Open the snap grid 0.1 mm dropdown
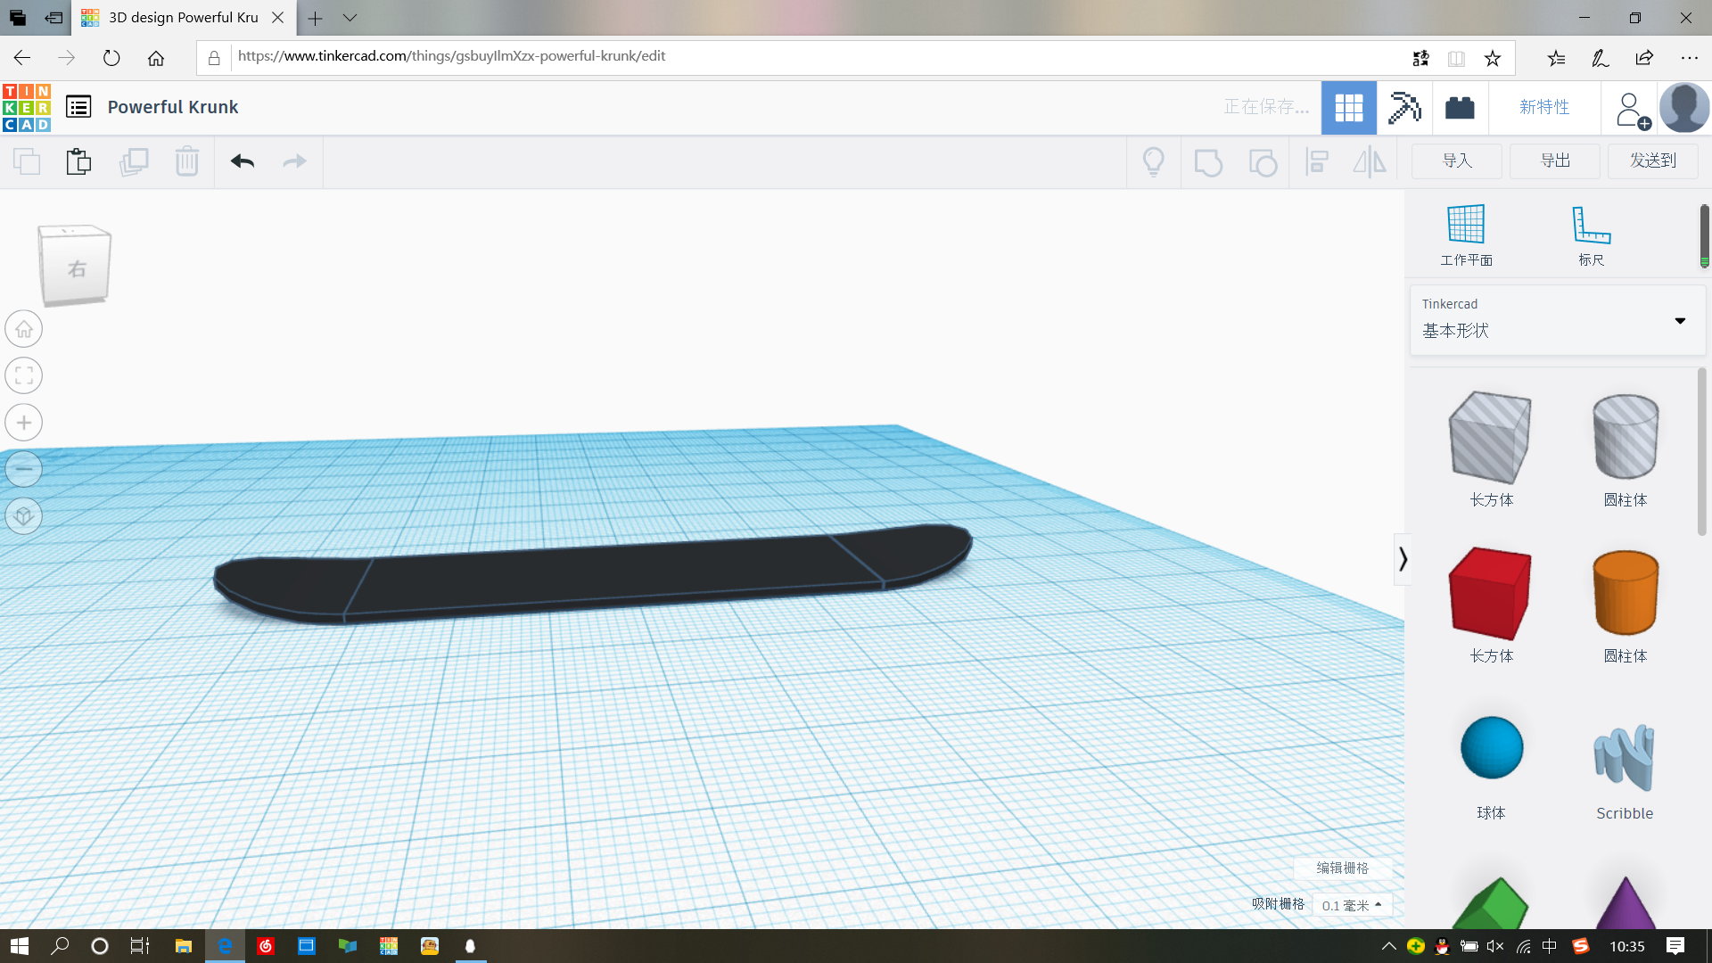 [x=1352, y=905]
